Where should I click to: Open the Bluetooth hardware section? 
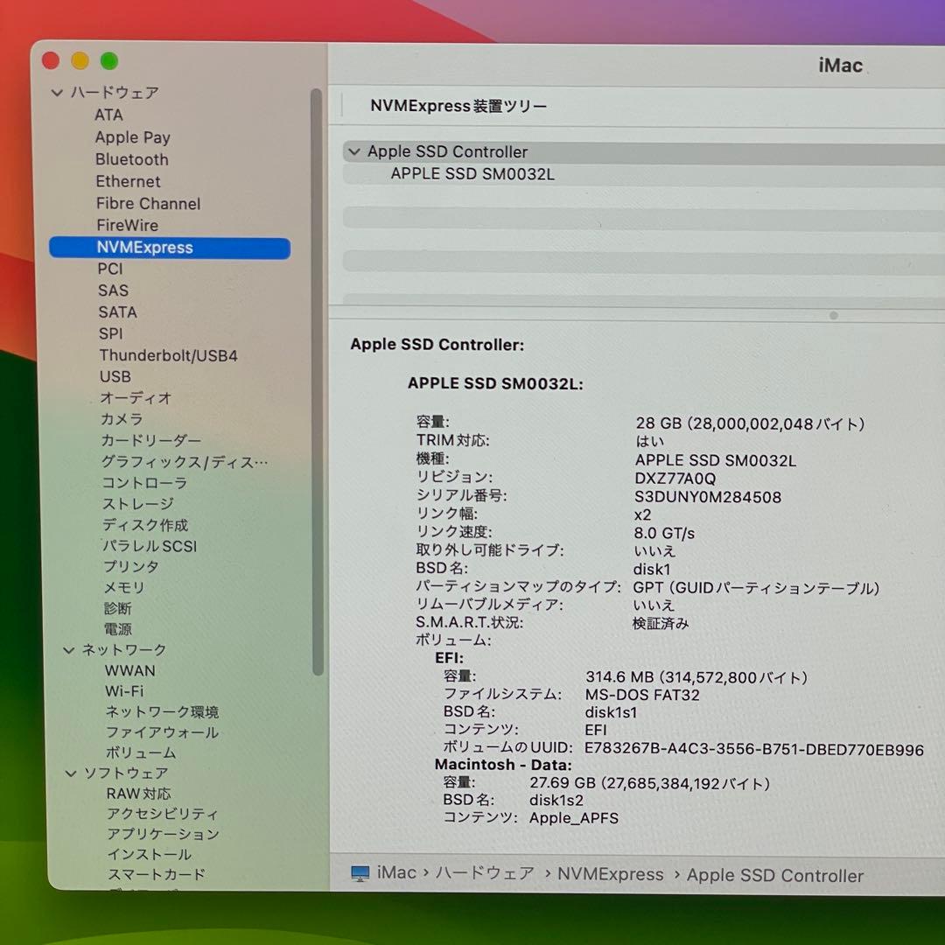point(132,159)
